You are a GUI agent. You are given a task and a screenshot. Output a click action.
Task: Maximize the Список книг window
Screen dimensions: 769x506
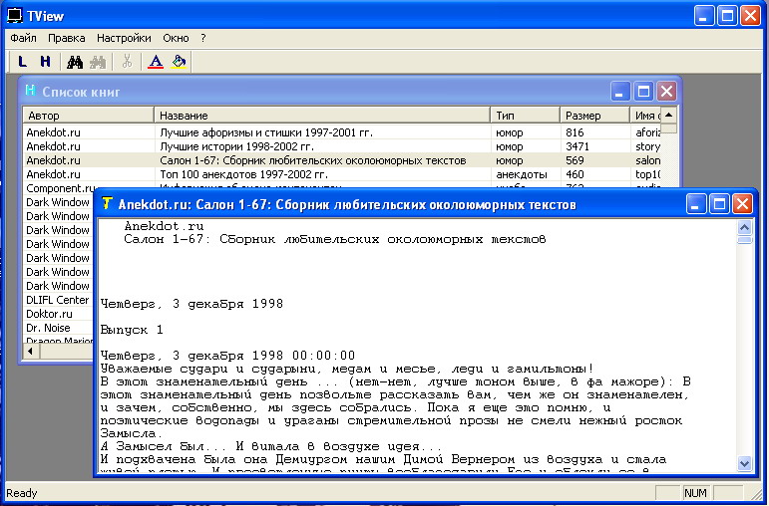point(643,91)
